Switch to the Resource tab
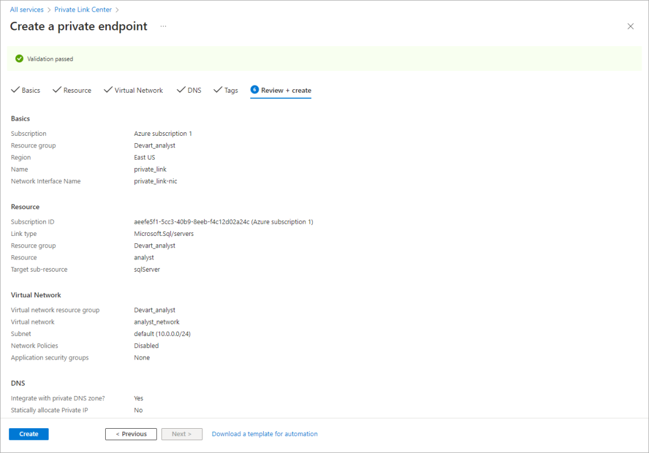649x453 pixels. (x=77, y=90)
